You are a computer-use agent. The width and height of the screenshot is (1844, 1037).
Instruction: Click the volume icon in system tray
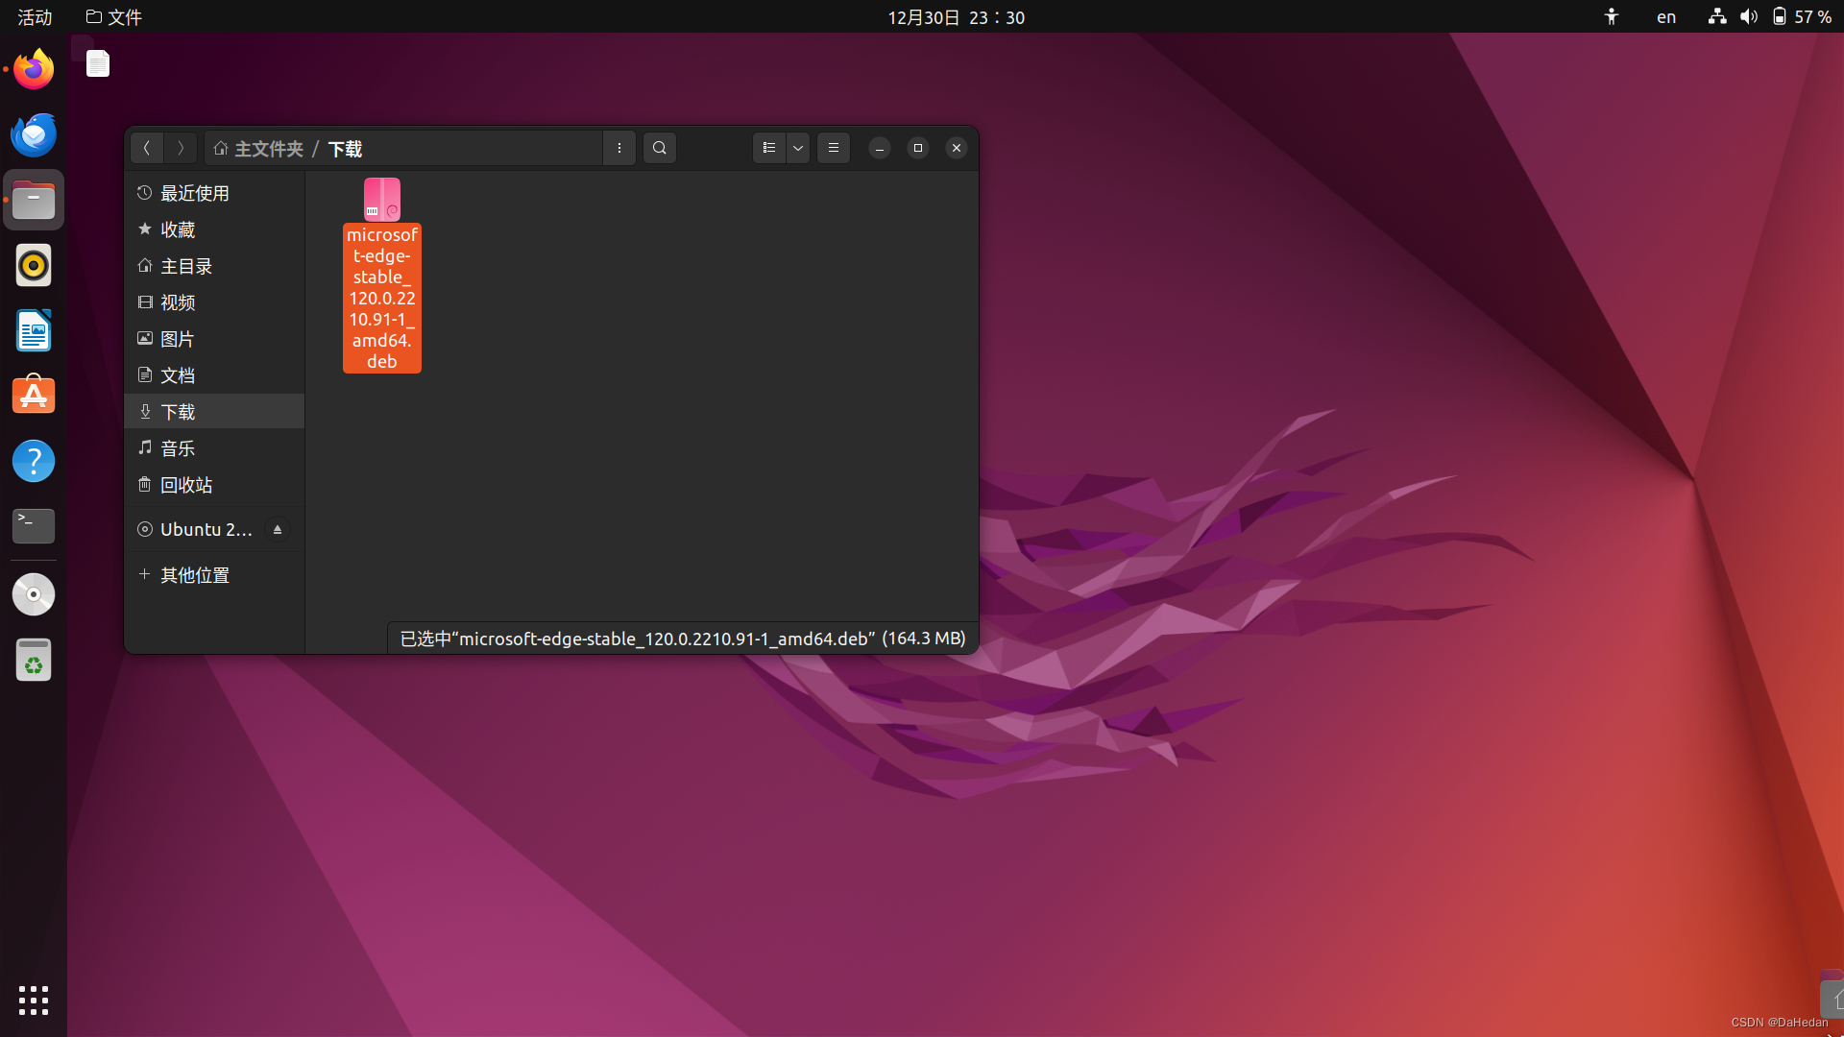[1749, 17]
